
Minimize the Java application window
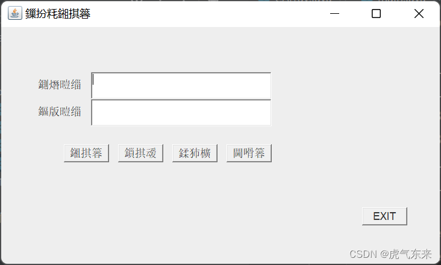click(x=334, y=13)
